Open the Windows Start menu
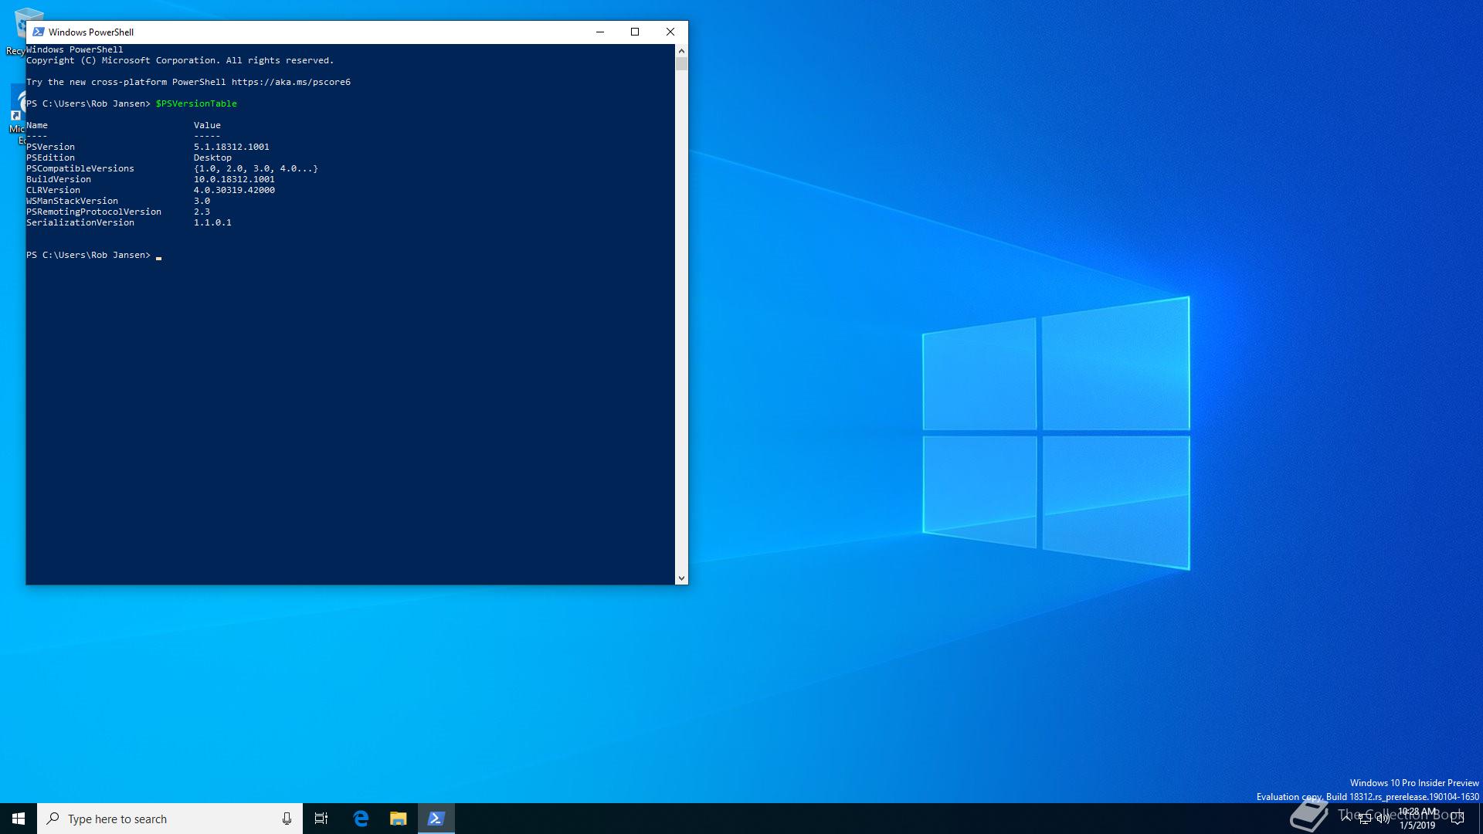This screenshot has height=834, width=1483. 19,819
